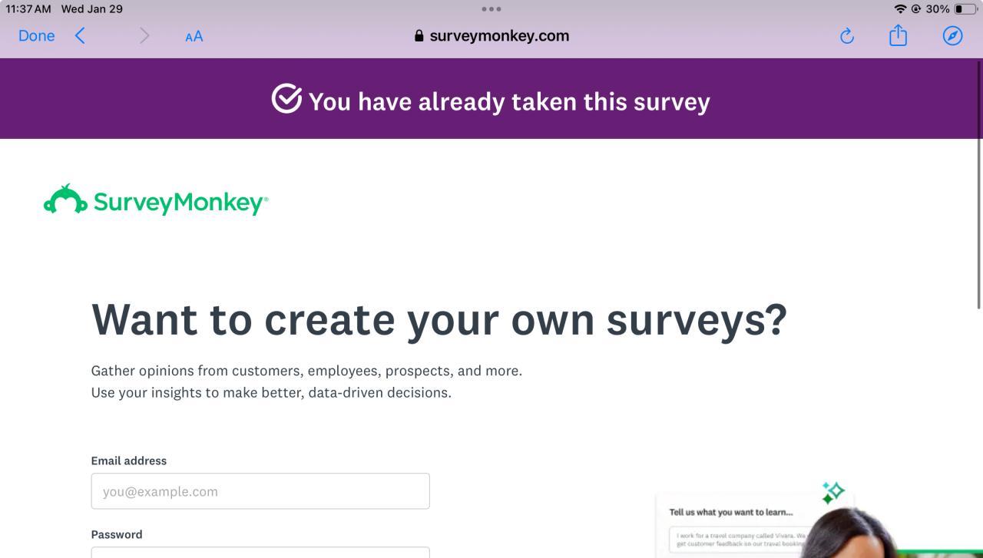Click the forward navigation chevron
Image resolution: width=983 pixels, height=558 pixels.
(x=144, y=36)
